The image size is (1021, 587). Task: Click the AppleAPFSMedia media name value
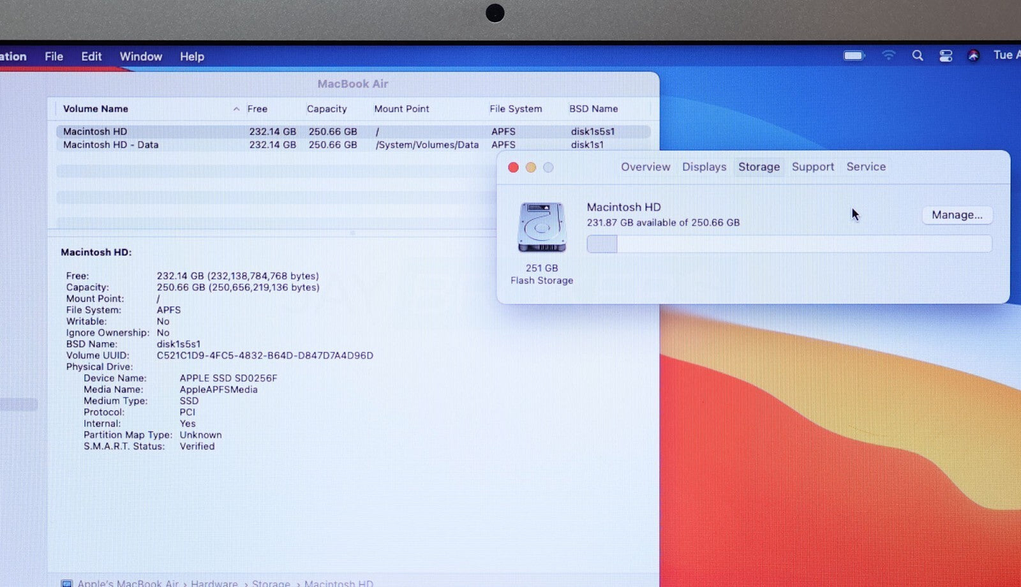click(x=219, y=390)
